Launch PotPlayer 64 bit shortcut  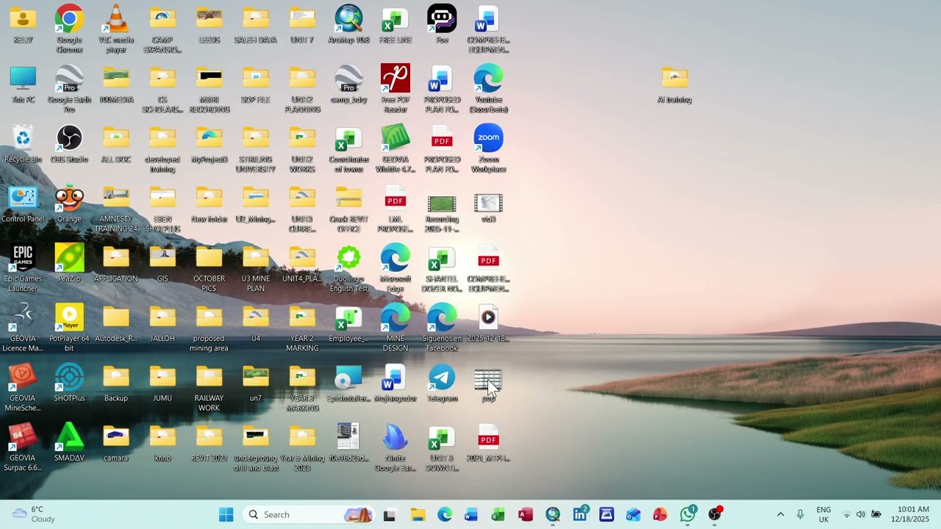click(x=69, y=328)
